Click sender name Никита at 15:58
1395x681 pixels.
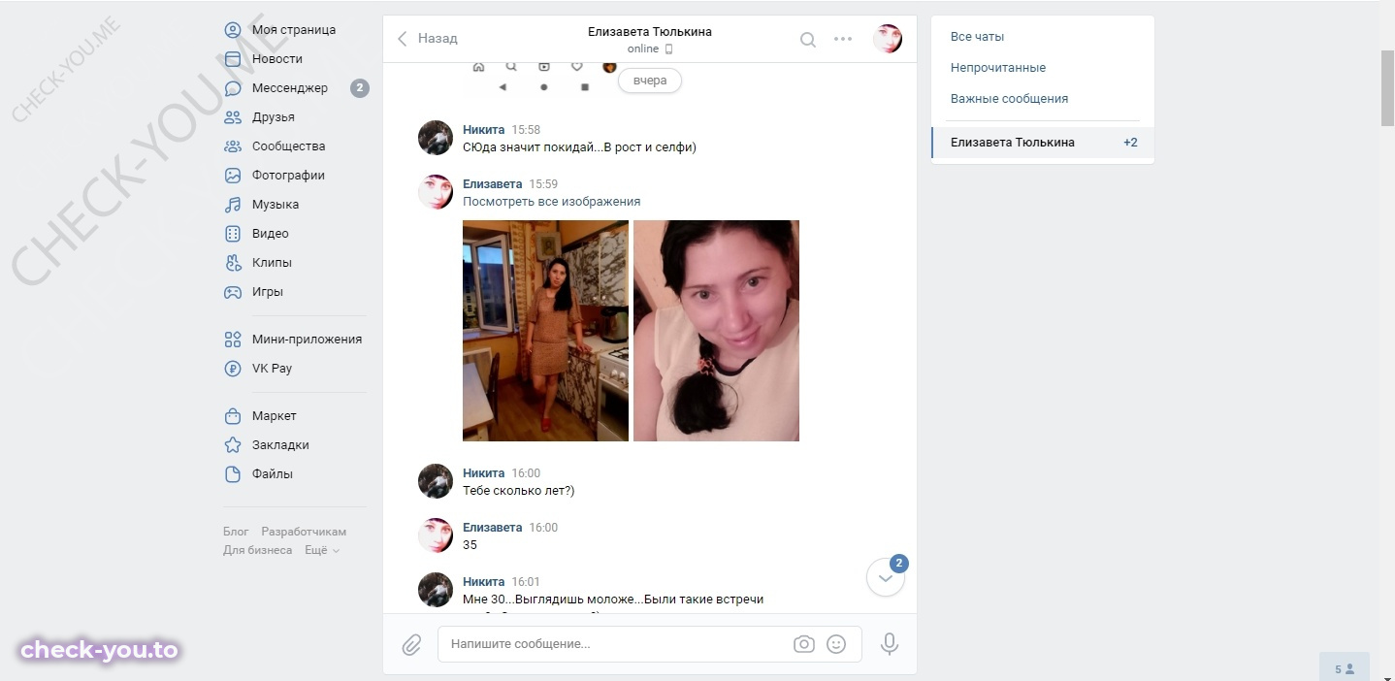(x=483, y=130)
